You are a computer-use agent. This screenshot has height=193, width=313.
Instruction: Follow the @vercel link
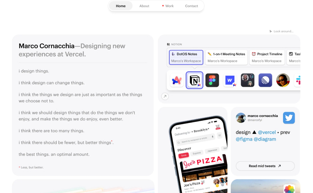coord(267,132)
